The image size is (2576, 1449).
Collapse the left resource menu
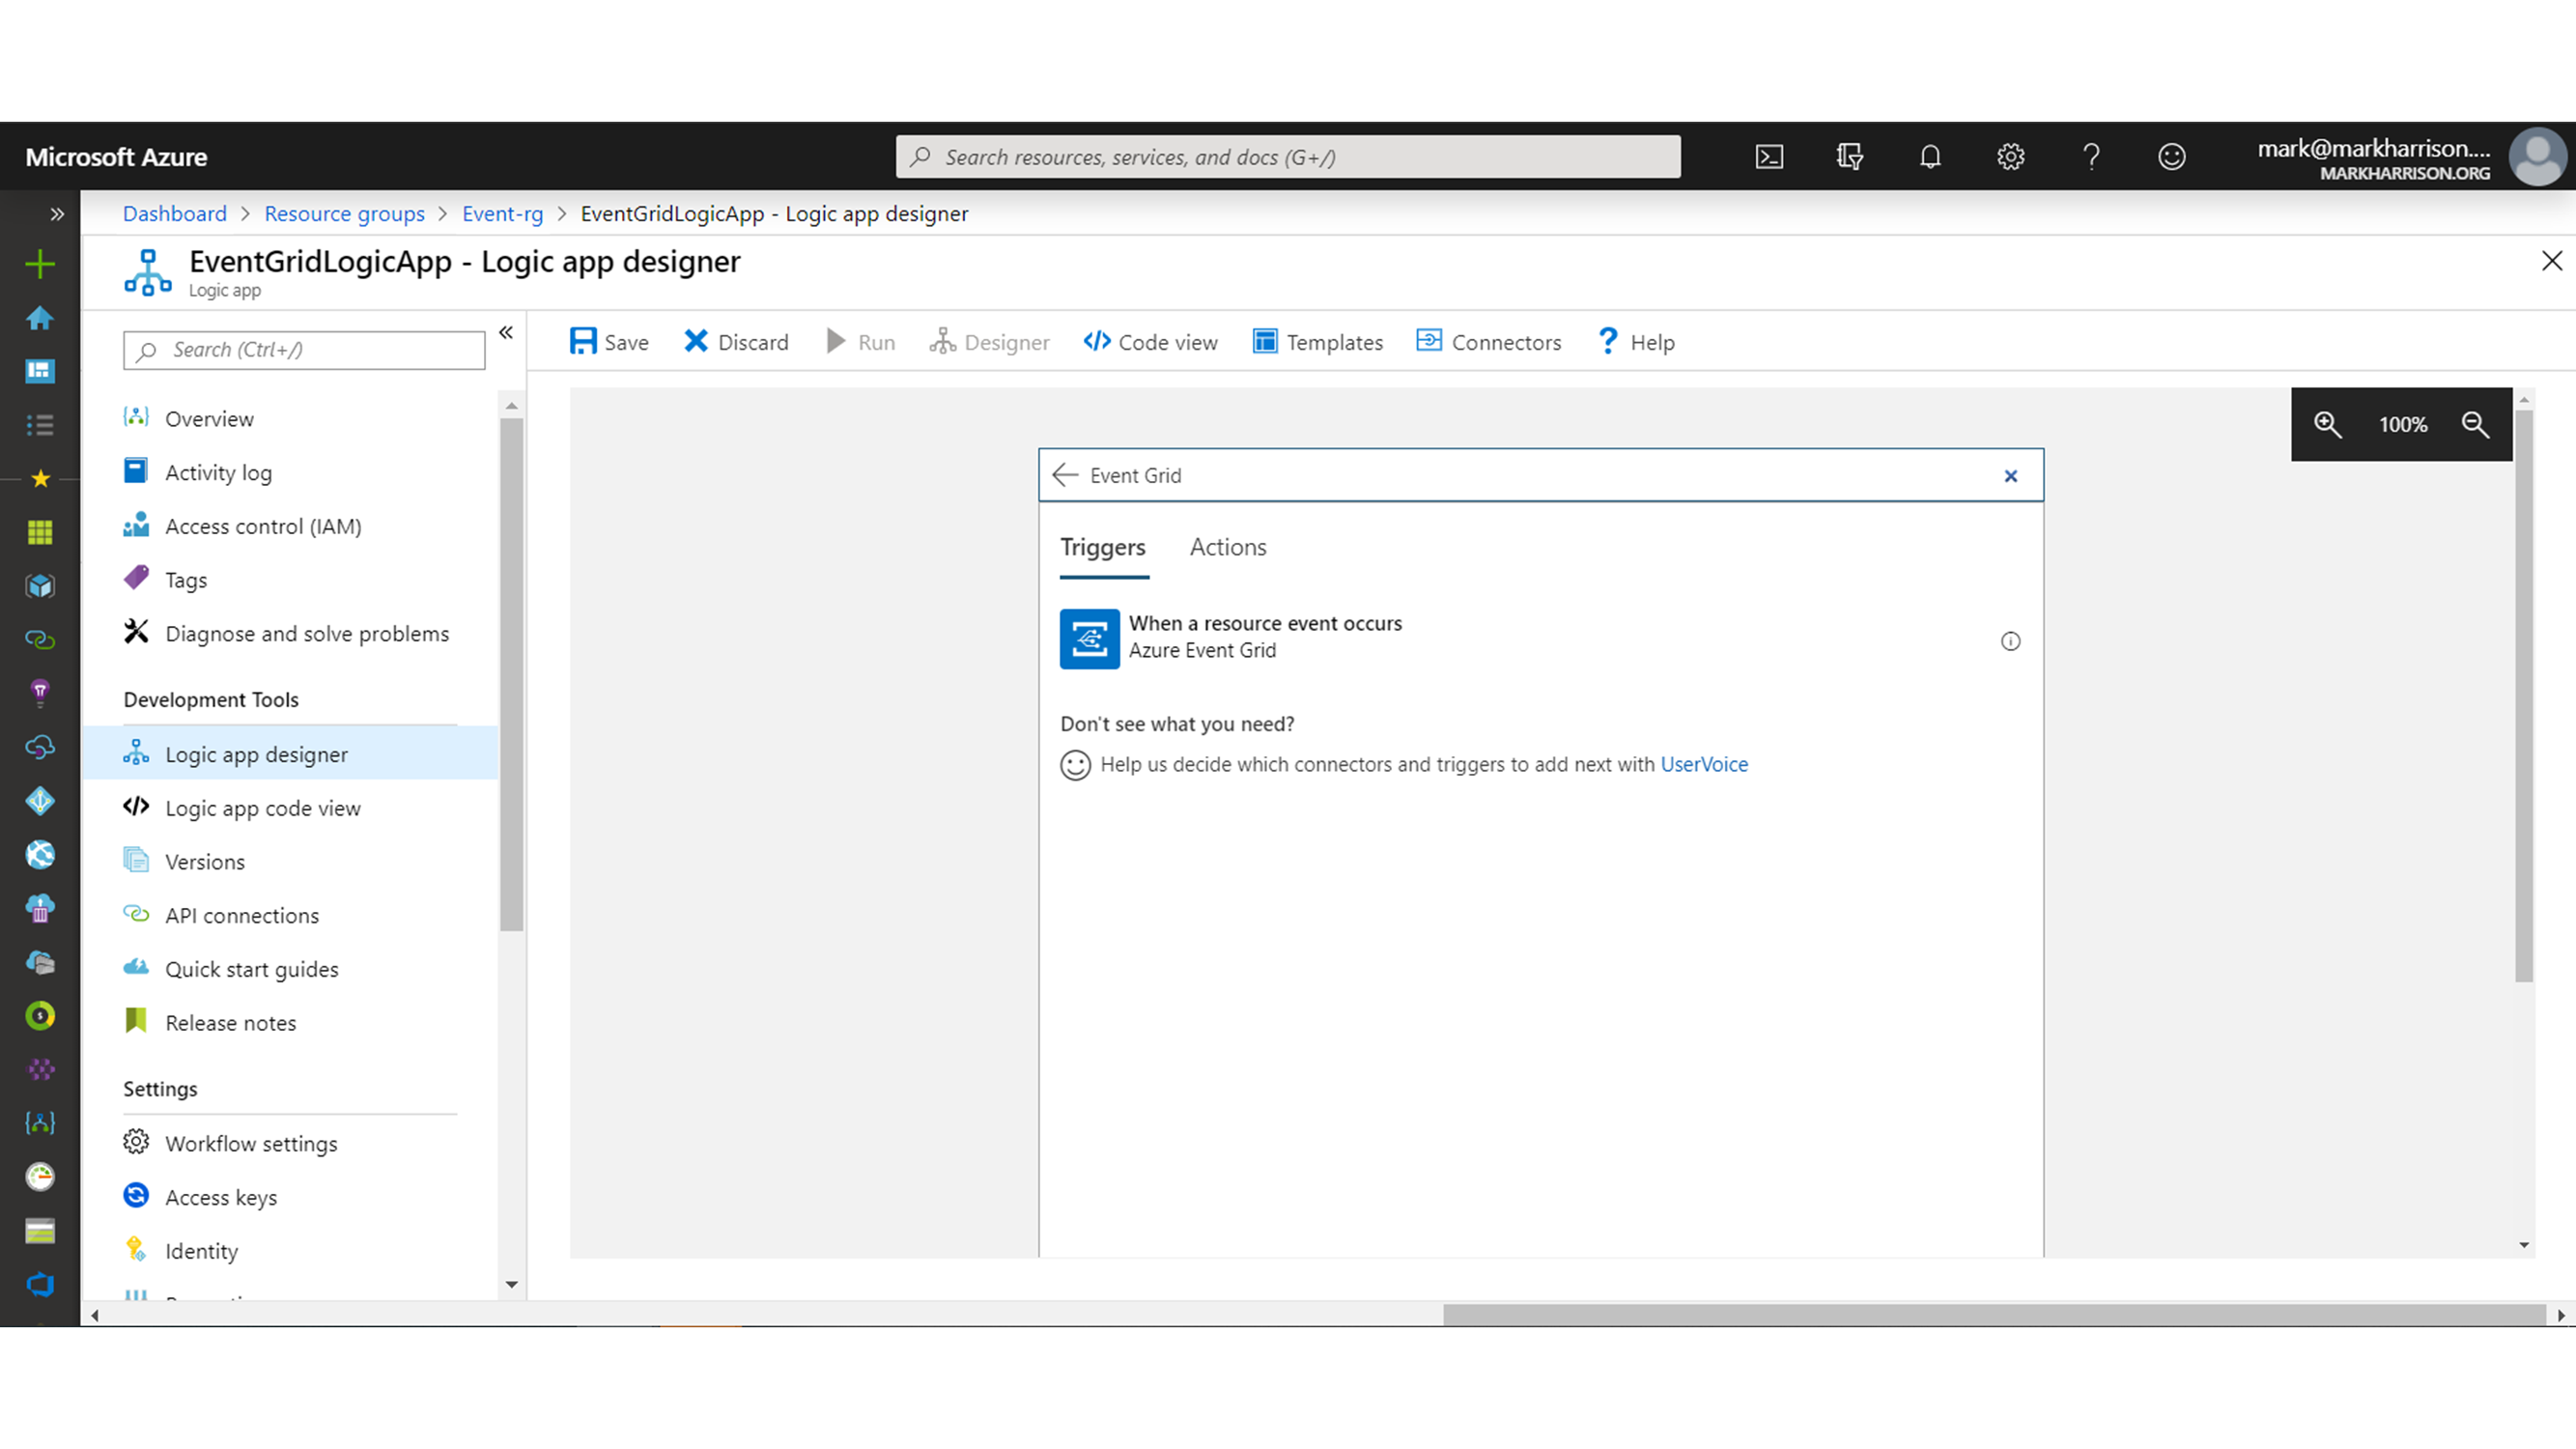(506, 333)
